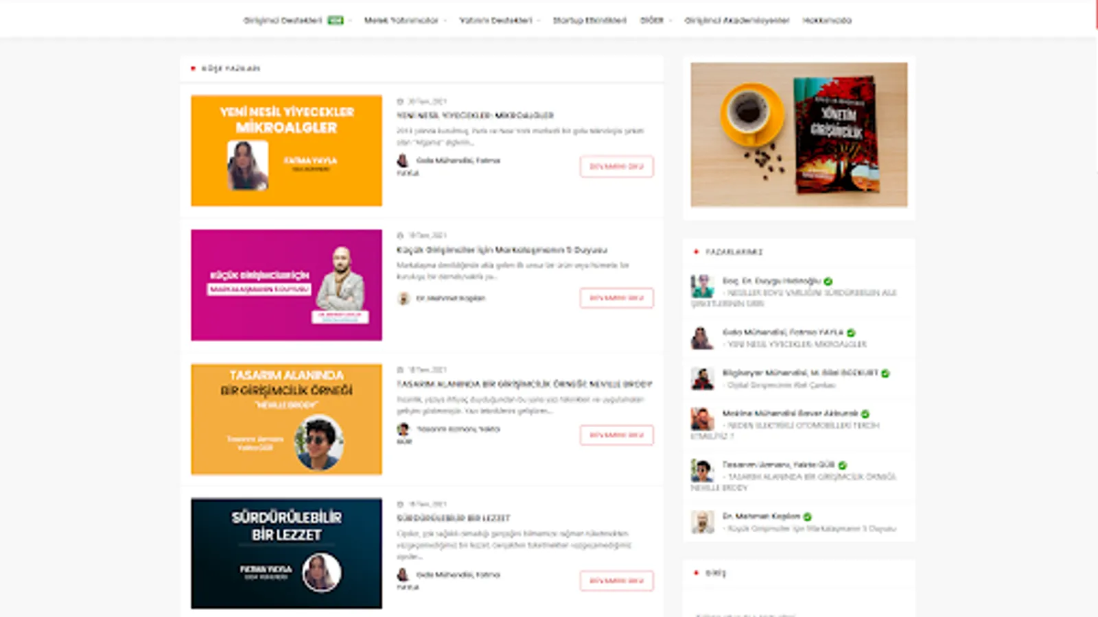
Task: Open Girişimci Akademisyenler in the navigation bar
Action: pos(737,21)
